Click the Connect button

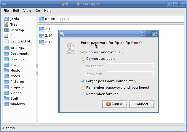(x=141, y=104)
